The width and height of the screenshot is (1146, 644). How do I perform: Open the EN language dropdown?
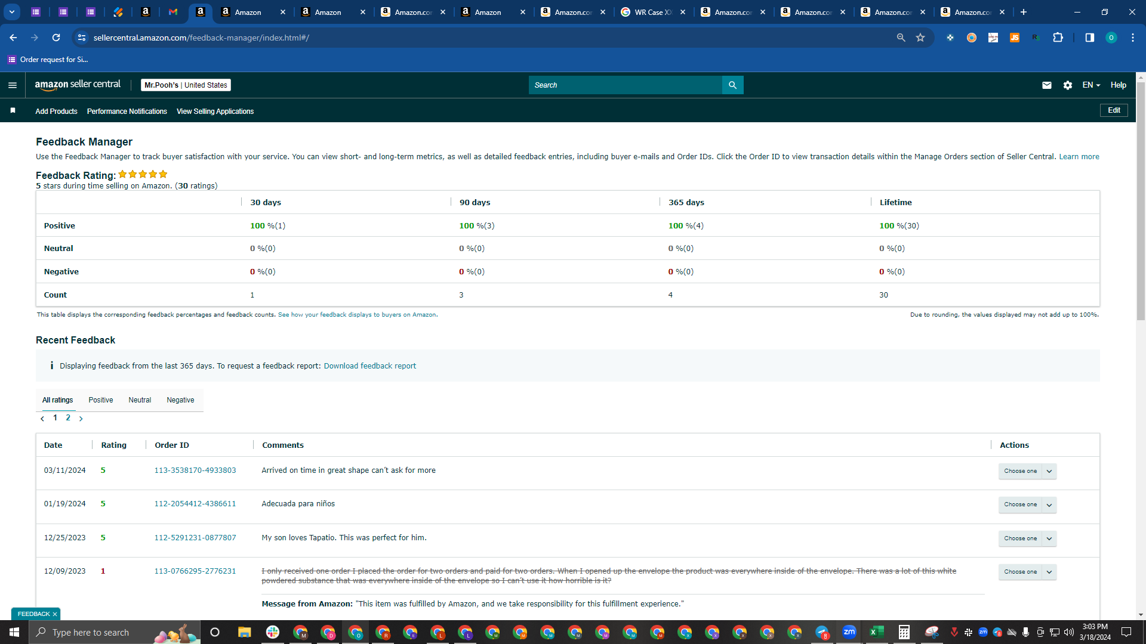1091,85
